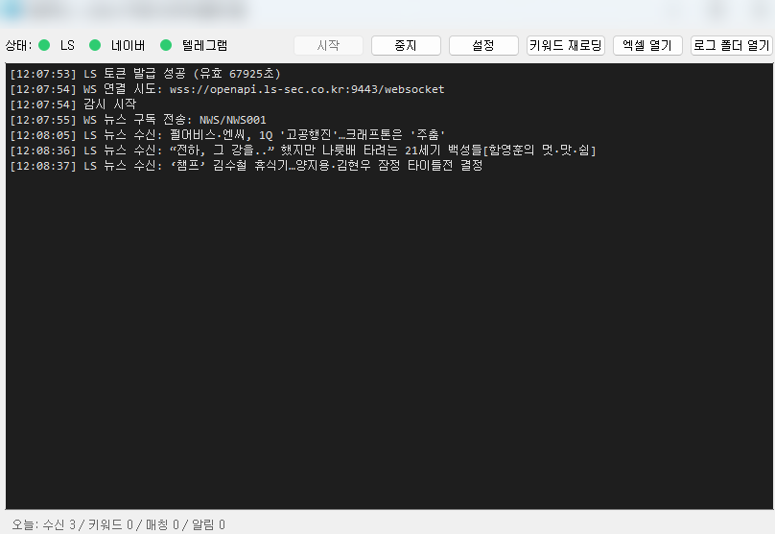The height and width of the screenshot is (534, 775).
Task: Select the LS status label text
Action: coord(67,45)
